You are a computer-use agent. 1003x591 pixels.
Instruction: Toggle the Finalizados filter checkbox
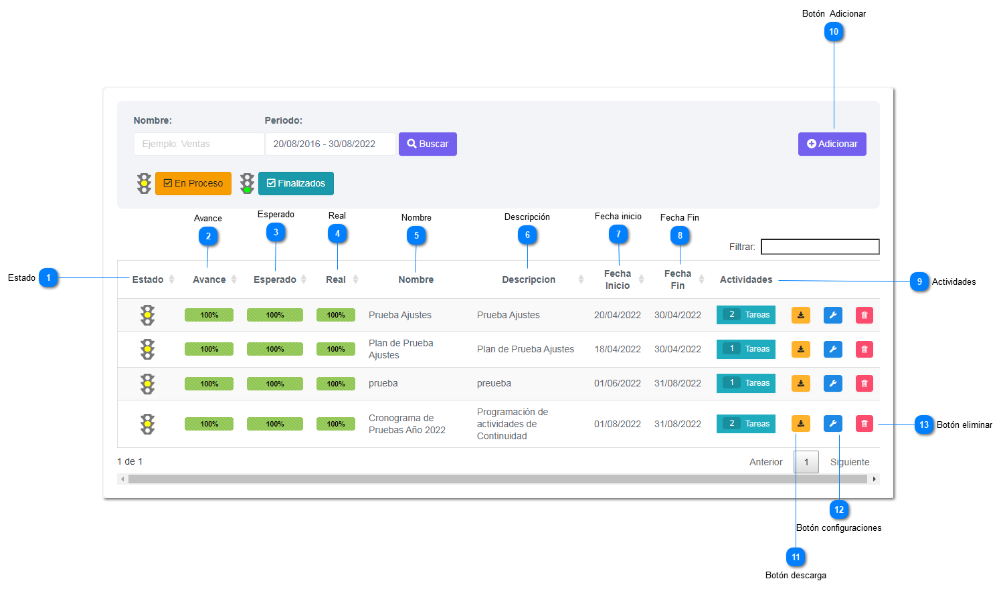pyautogui.click(x=296, y=183)
